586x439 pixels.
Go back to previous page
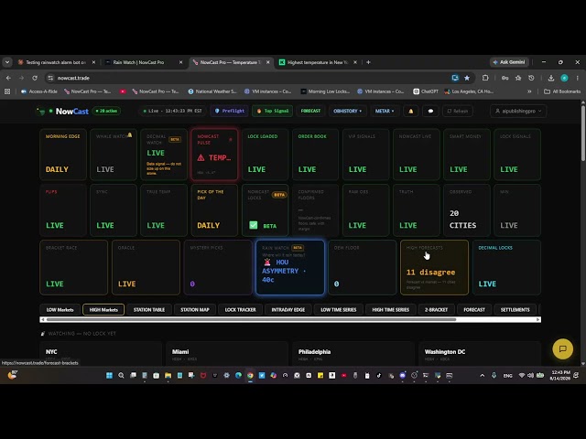8,78
